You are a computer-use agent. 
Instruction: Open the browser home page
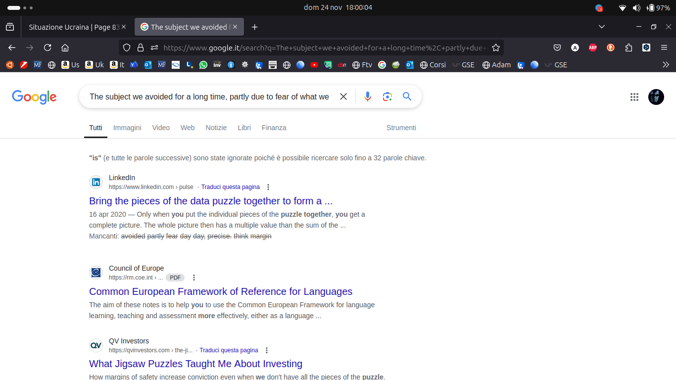[65, 47]
